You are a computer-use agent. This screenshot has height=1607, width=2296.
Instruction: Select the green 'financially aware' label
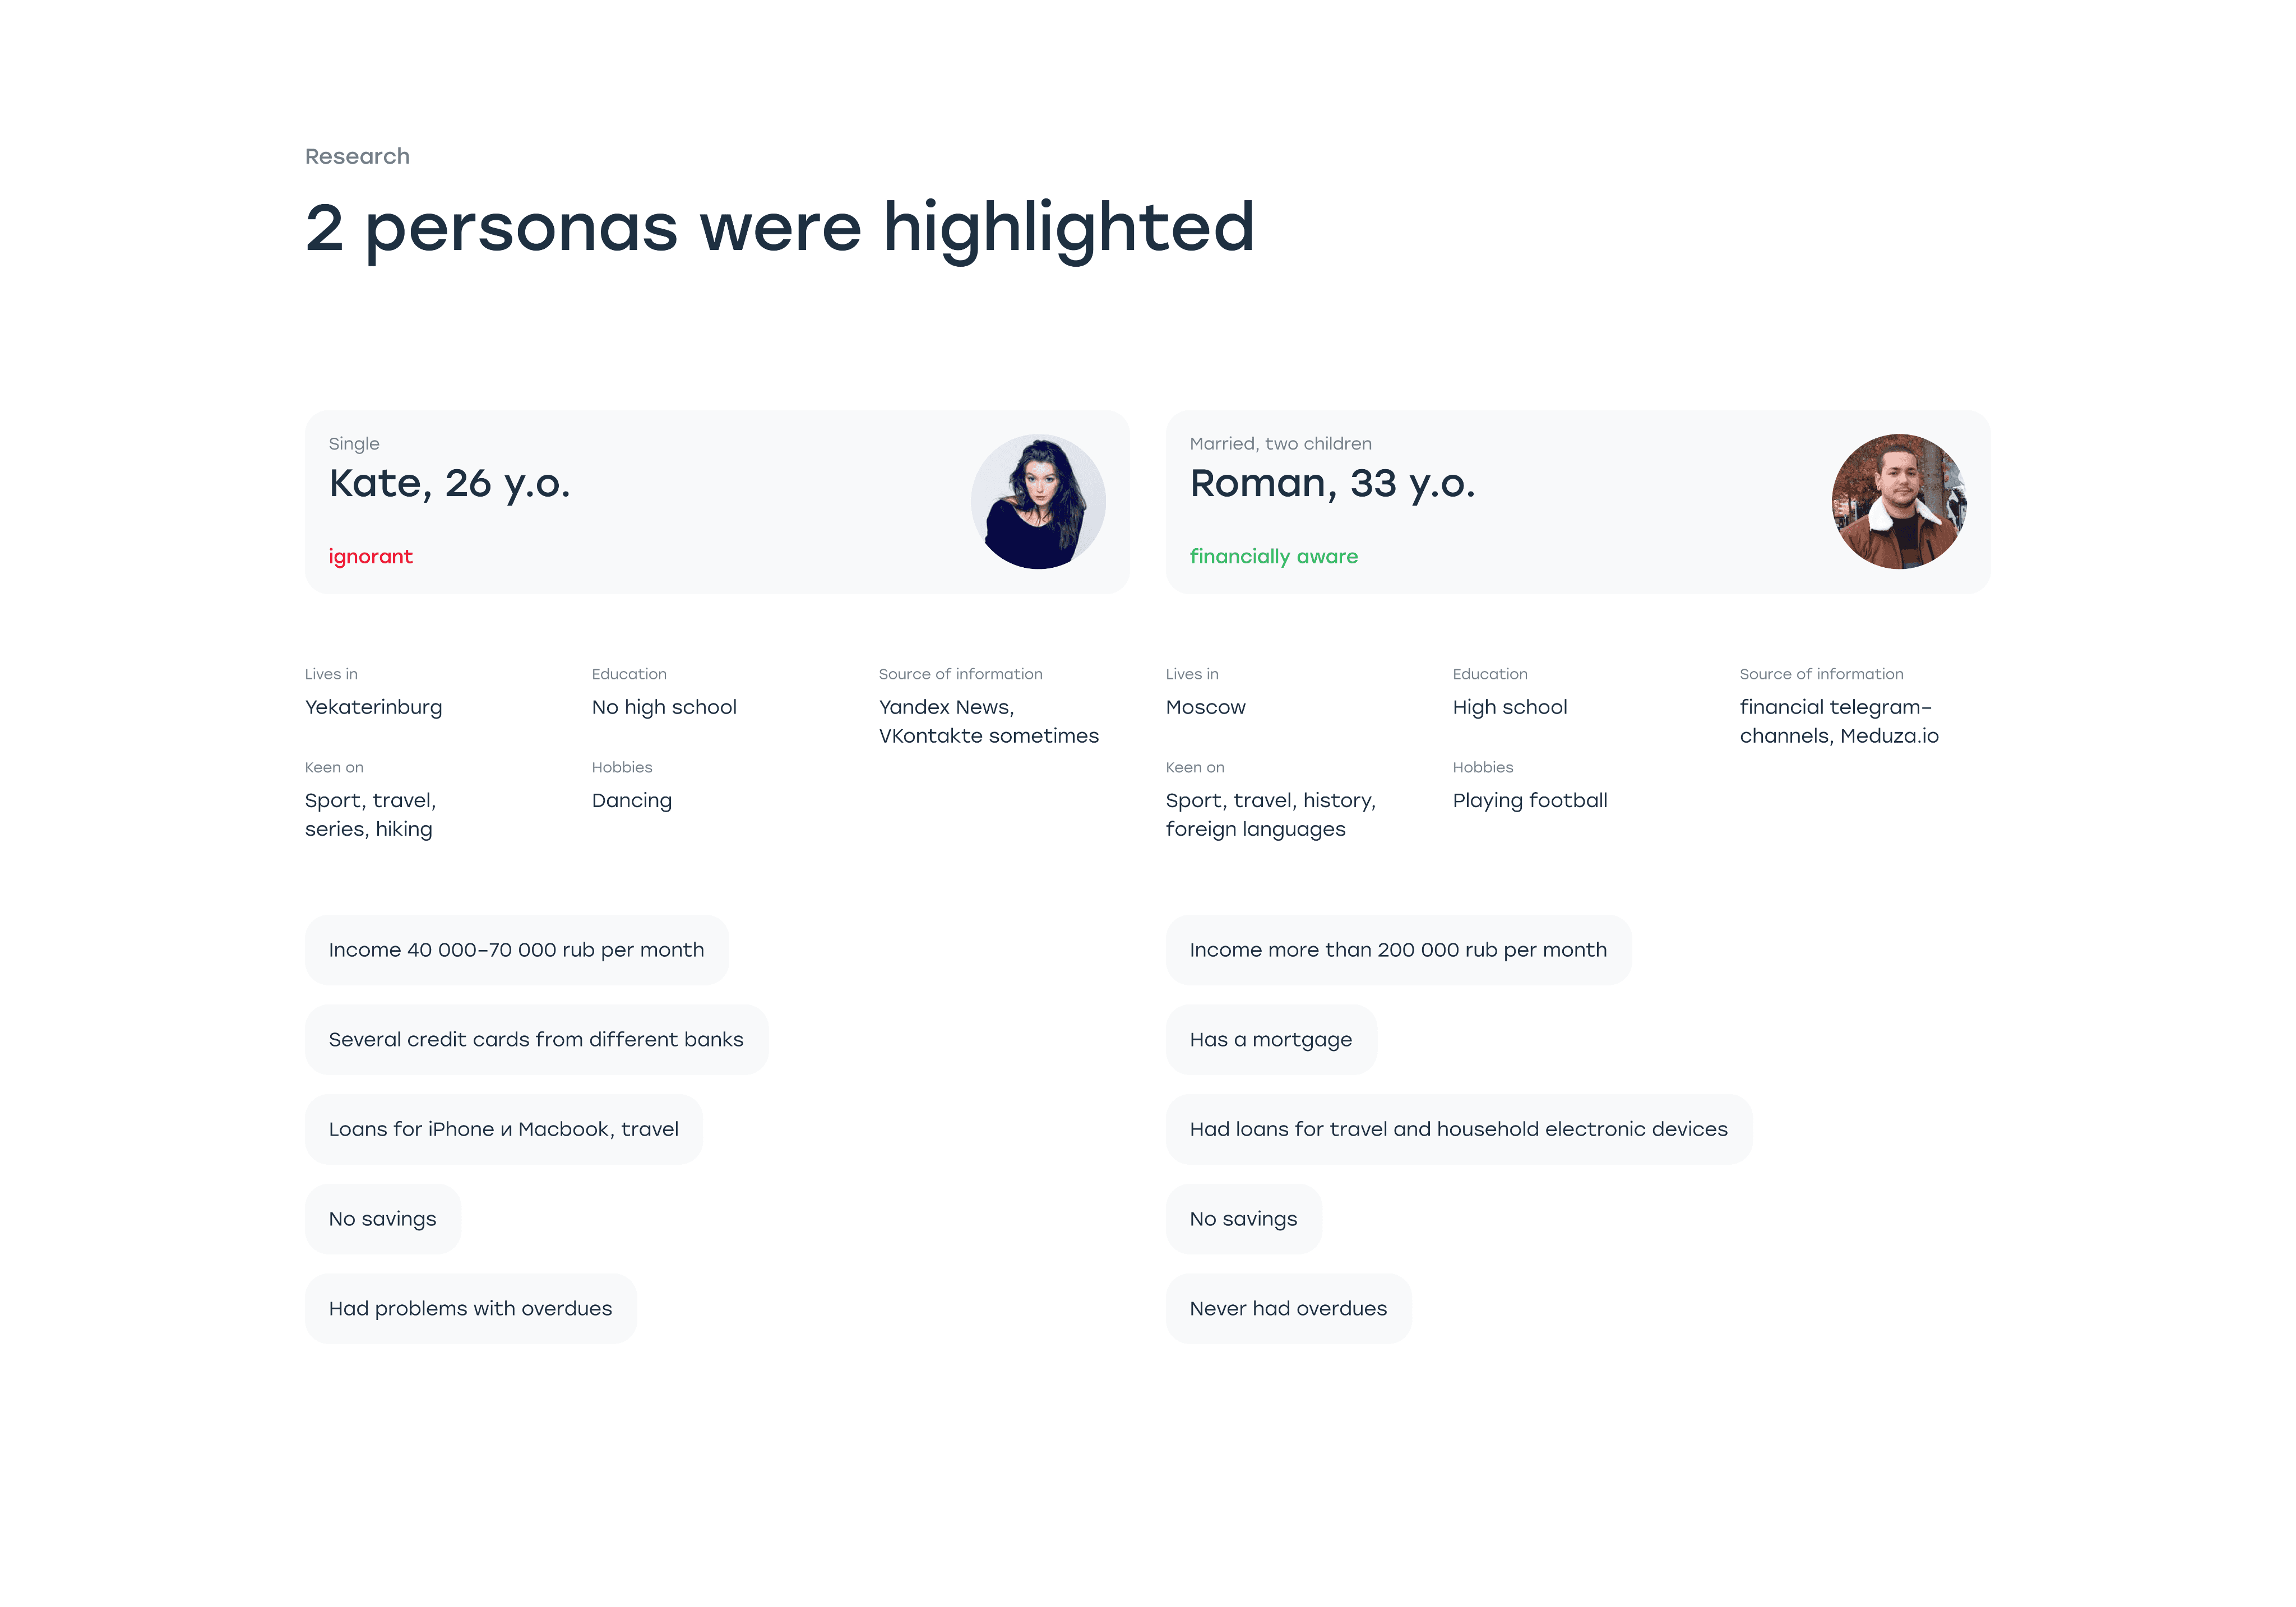1273,557
